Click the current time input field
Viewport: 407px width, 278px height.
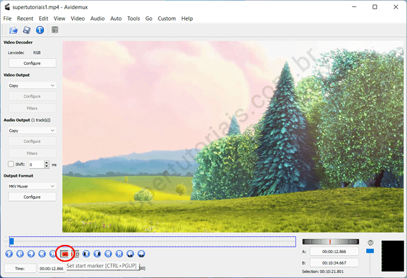(x=52, y=268)
